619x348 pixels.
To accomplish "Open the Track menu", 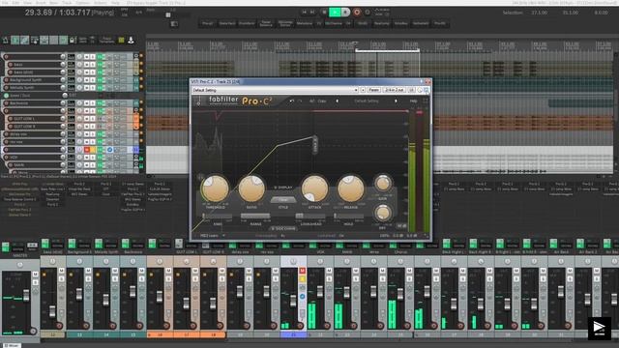I will 67,3.
